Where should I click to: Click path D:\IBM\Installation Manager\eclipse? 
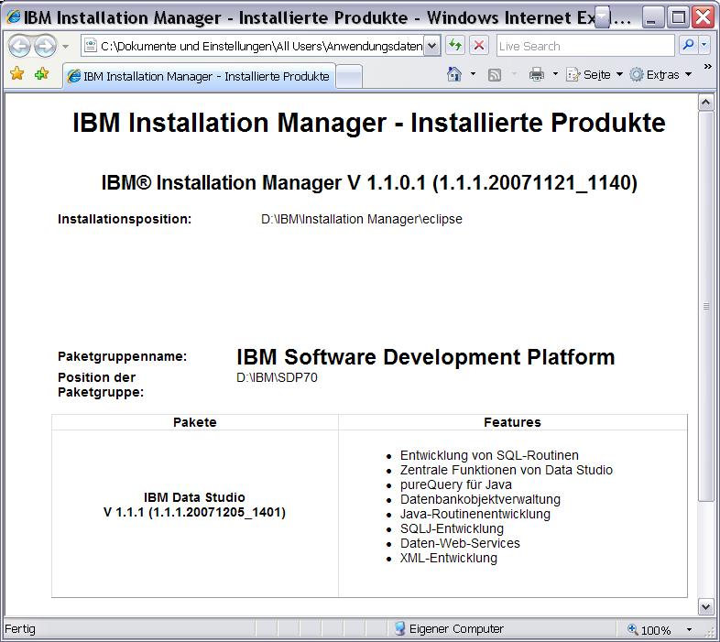click(362, 219)
